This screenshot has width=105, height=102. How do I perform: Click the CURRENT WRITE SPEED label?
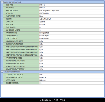pos(14,44)
